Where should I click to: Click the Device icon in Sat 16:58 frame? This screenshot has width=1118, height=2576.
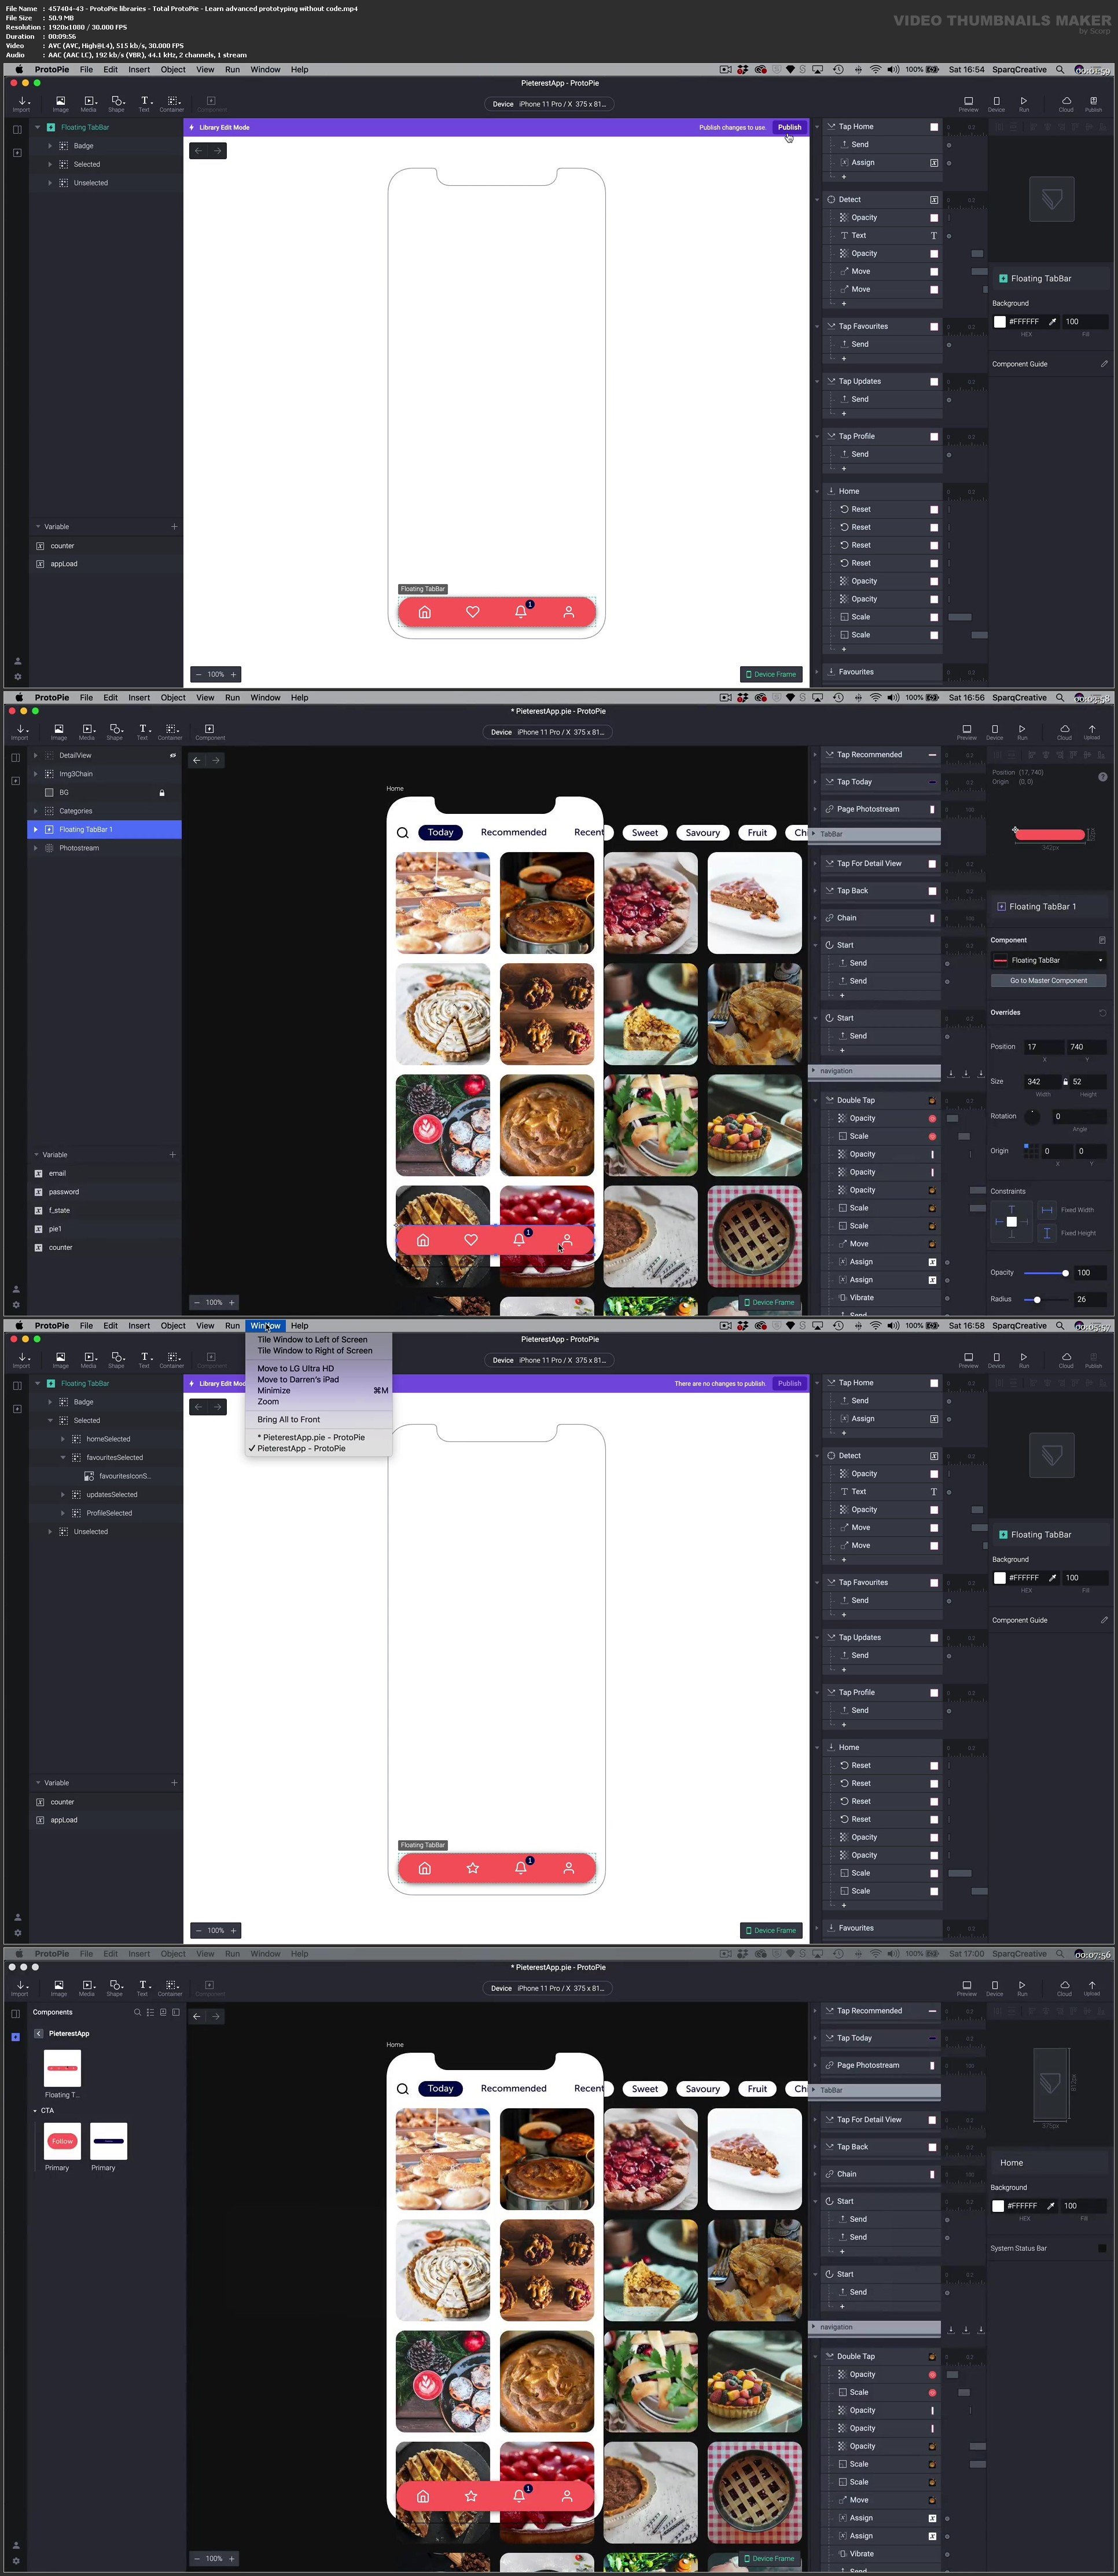tap(996, 1359)
